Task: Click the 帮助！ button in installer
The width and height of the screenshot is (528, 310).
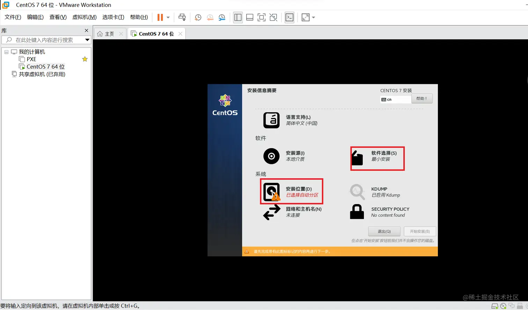Action: [x=422, y=99]
